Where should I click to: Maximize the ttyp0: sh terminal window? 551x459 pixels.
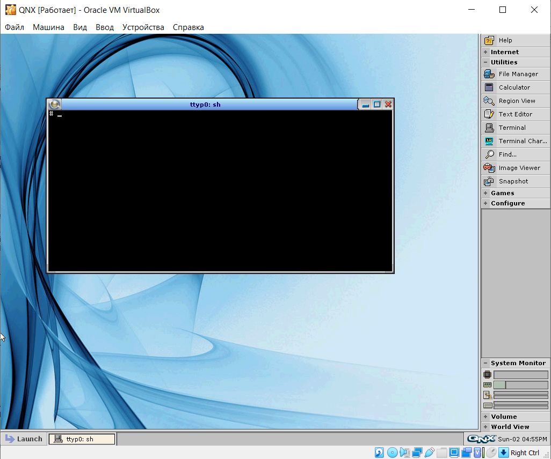(376, 104)
